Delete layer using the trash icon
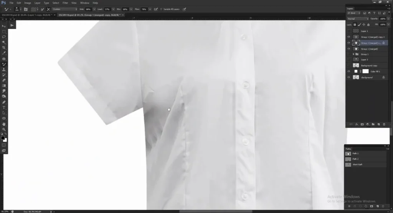This screenshot has height=213, width=393. pos(384,124)
